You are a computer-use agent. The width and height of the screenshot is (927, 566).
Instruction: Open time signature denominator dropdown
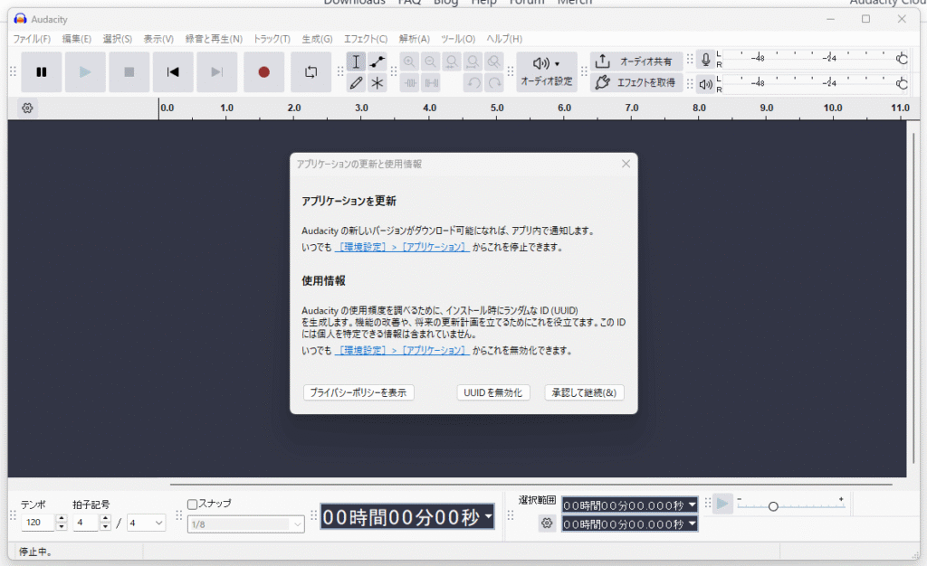146,523
